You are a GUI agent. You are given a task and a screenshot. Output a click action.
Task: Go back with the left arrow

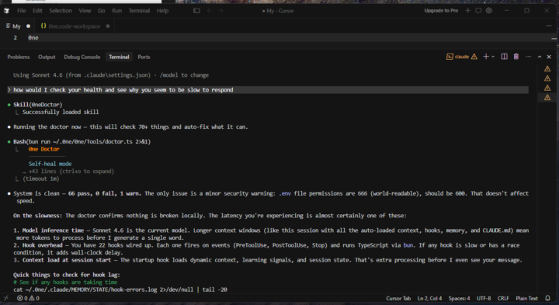(210, 11)
